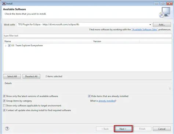Image resolution: width=174 pixels, height=134 pixels.
Task: Expand the Team Explorer Everywhere tree node
Action: coord(6,46)
